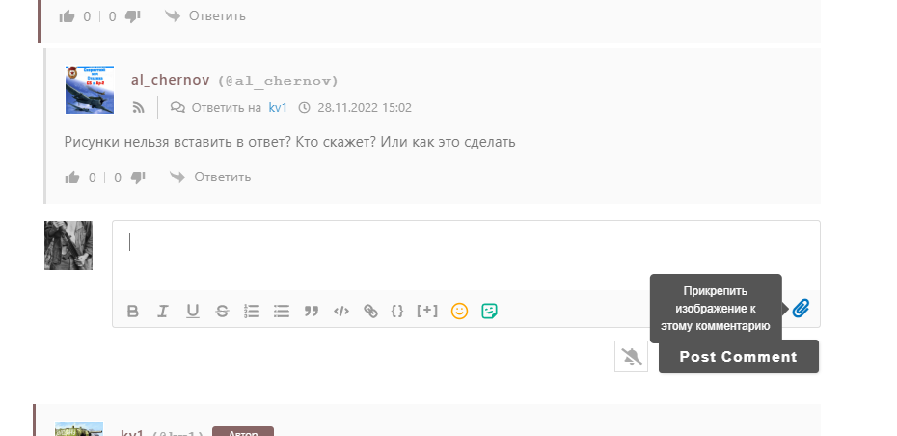Dislike the top comment with thumbs down

(x=133, y=16)
